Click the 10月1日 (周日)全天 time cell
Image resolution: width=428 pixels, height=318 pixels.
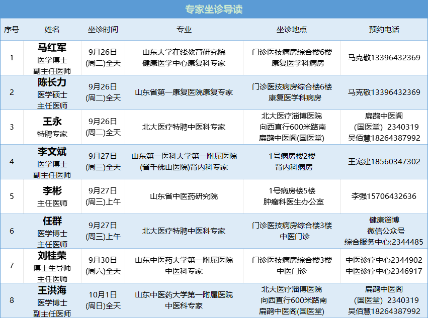(x=103, y=300)
